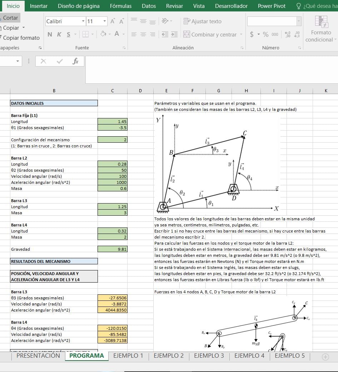Open the Power Pivot tab
The image size is (338, 372).
272,6
